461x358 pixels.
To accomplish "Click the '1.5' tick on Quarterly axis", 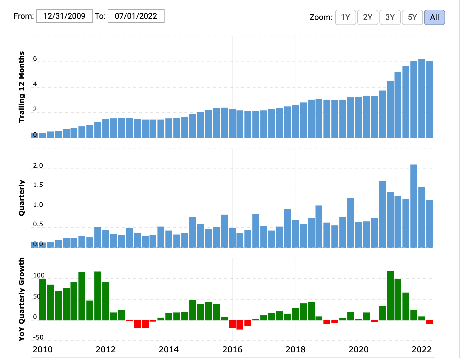I will click(38, 185).
